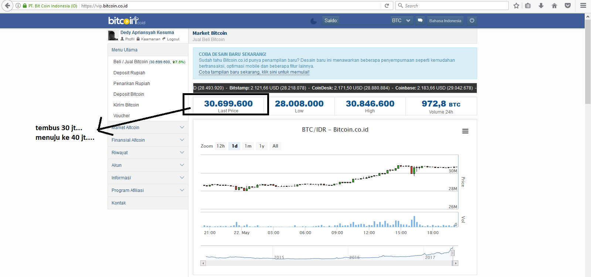Click the Logout link under username

[171, 39]
